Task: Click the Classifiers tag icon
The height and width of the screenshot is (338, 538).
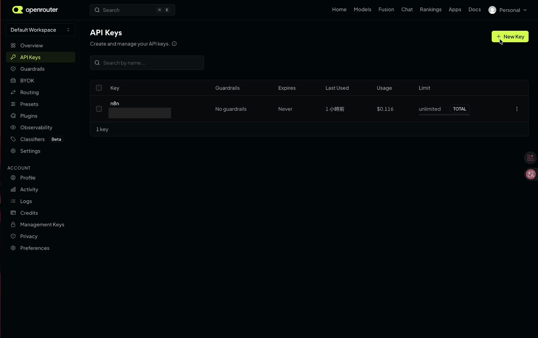Action: (x=13, y=139)
